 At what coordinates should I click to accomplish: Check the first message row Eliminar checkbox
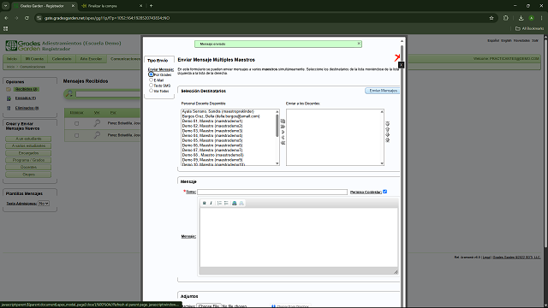[76, 123]
